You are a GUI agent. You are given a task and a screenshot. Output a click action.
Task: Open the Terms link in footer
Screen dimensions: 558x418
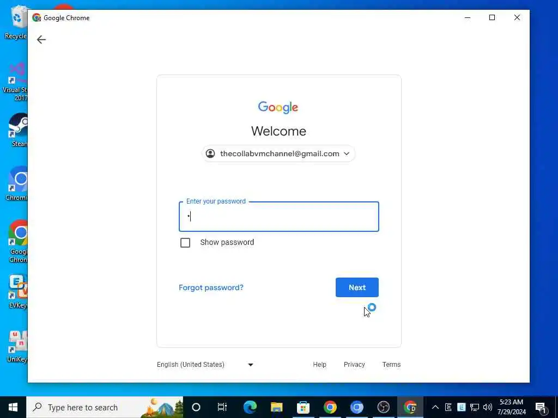[391, 364]
